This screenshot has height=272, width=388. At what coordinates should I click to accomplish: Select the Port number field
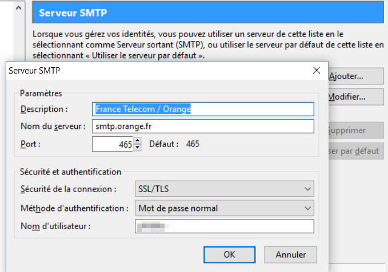click(x=113, y=144)
